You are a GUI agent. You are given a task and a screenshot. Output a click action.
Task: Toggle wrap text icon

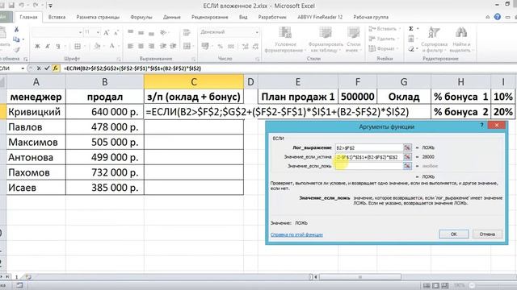(187, 32)
